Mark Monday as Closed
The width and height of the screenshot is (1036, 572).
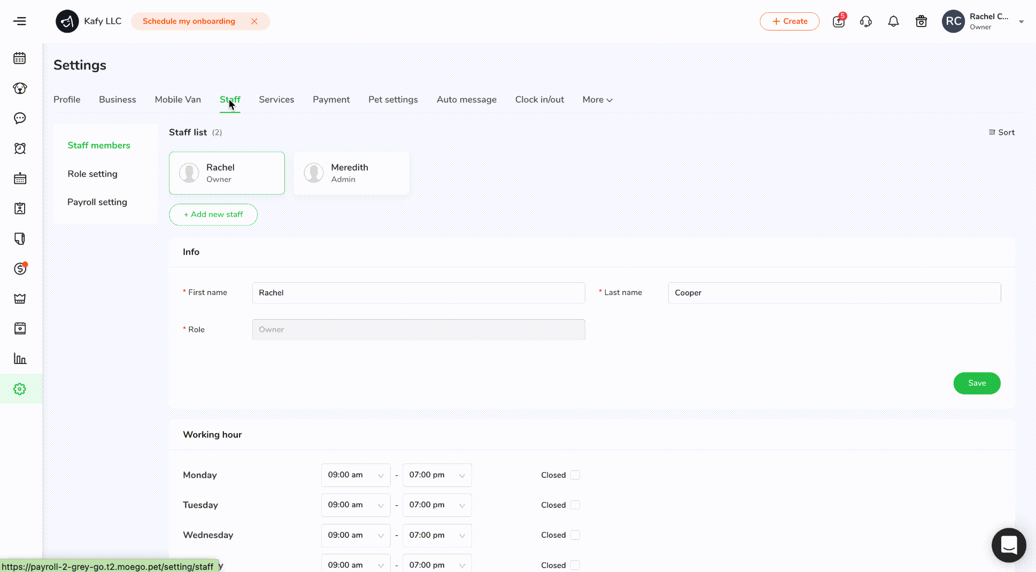(x=575, y=475)
